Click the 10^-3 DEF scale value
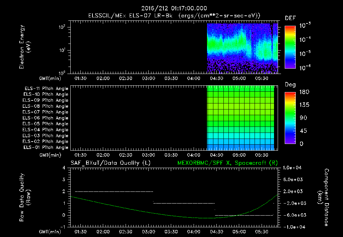This screenshot has width=343, height=237. pyautogui.click(x=305, y=25)
